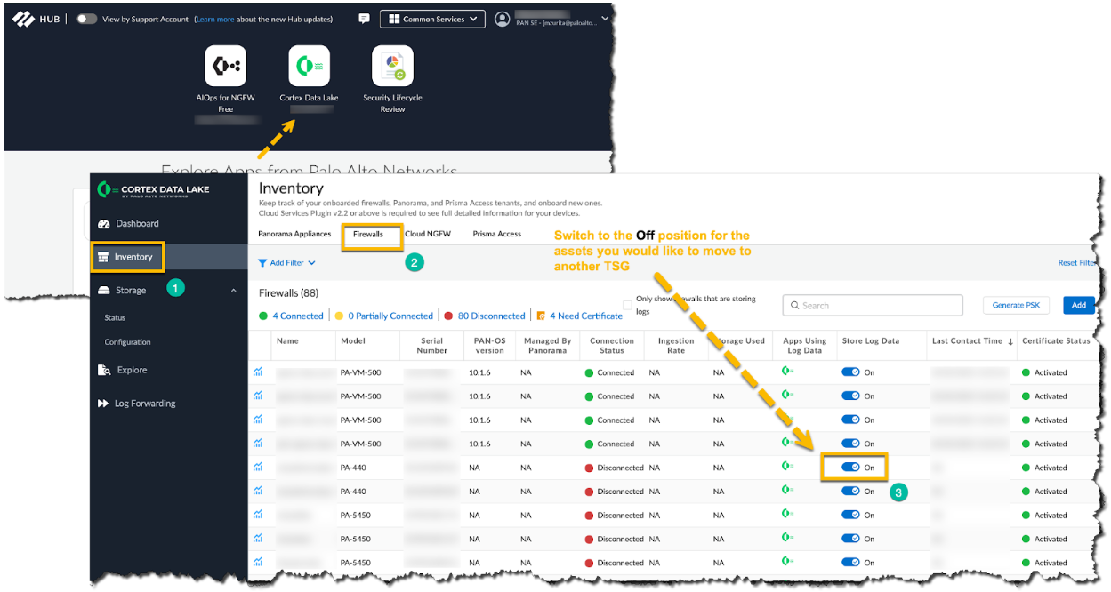Screen dimensions: 1111x592
Task: Click the Ingestion Rate column header
Action: [676, 346]
